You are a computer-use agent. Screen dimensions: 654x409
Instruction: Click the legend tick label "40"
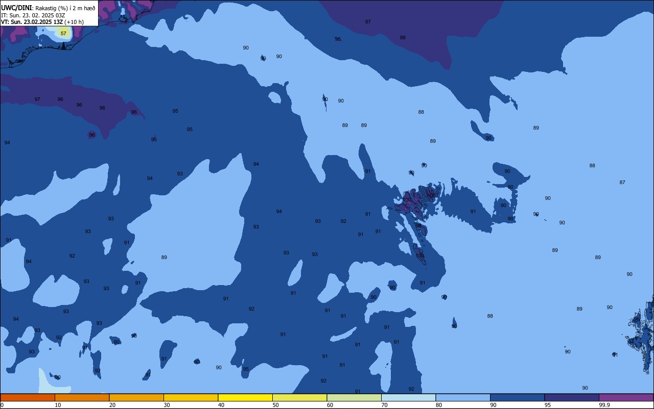coord(221,405)
